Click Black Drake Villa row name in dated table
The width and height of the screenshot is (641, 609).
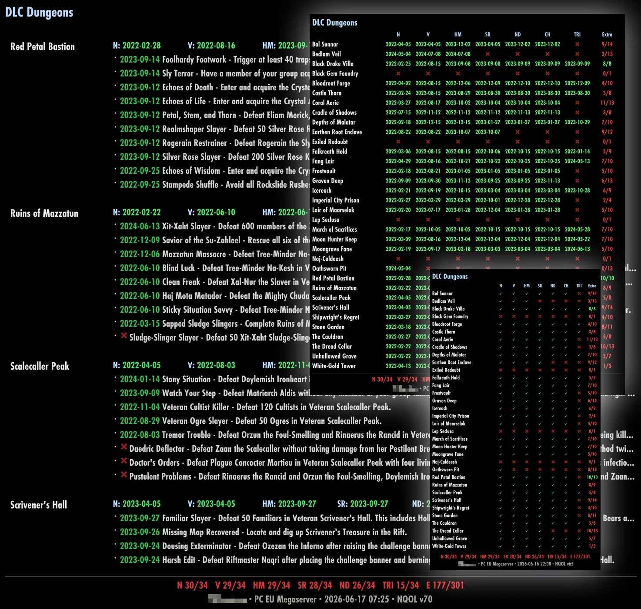pos(333,64)
